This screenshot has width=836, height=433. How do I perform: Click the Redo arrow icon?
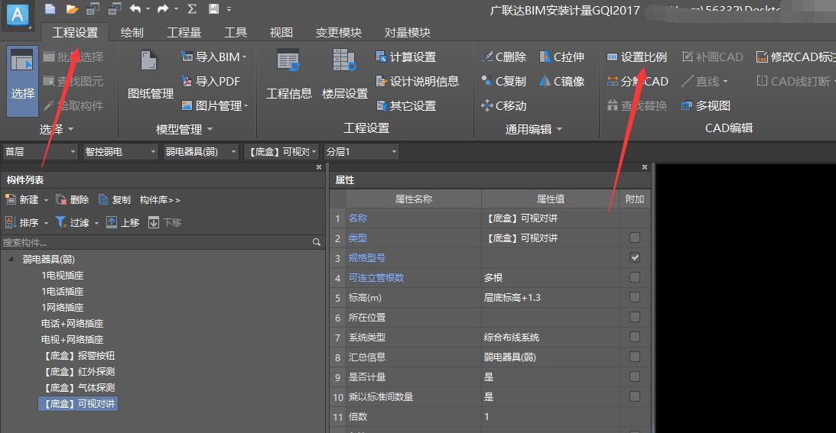[163, 8]
